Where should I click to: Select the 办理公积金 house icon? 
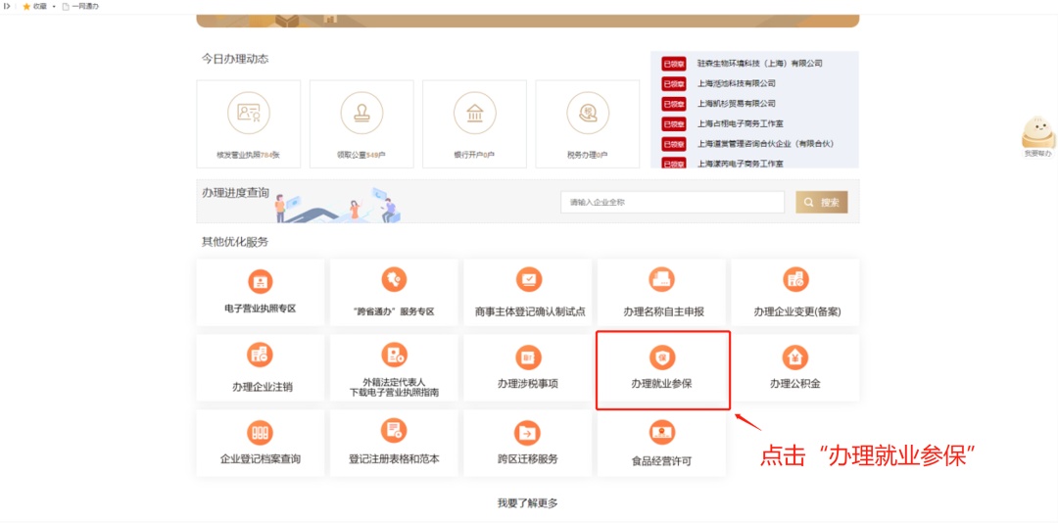(794, 357)
